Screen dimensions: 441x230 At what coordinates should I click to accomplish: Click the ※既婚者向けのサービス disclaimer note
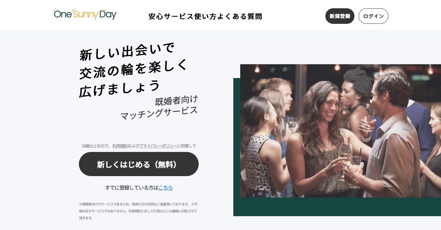click(x=138, y=211)
